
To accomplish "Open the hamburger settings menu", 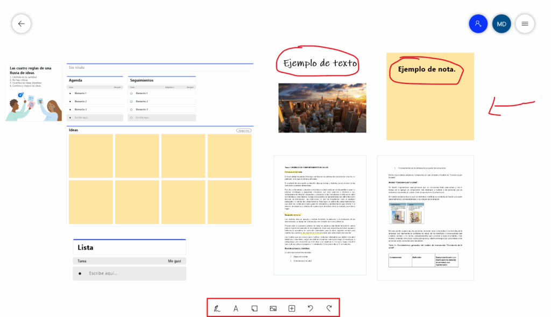I will click(525, 24).
